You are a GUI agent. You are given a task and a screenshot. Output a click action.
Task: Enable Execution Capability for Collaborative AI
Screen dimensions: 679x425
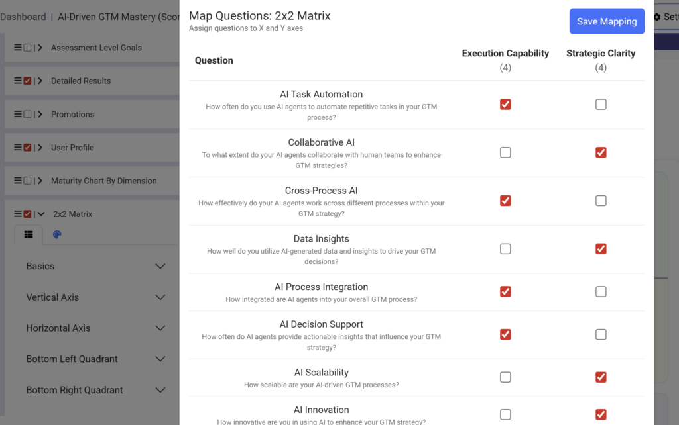pos(505,152)
